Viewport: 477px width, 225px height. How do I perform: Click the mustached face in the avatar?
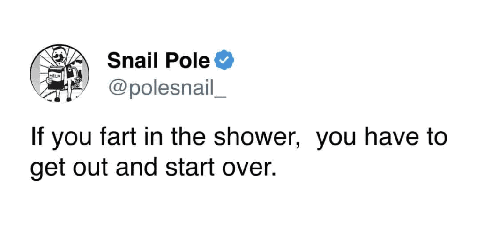tap(60, 56)
